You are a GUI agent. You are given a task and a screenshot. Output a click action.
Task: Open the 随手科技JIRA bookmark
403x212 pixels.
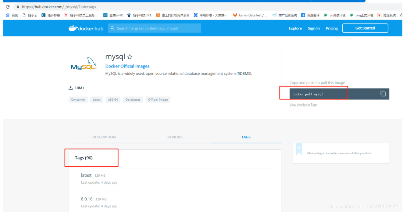pos(139,15)
